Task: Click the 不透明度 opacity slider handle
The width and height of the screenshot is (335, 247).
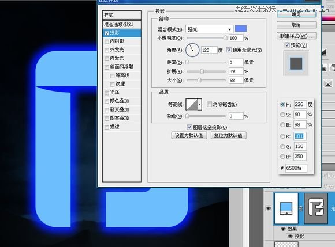Action: click(x=225, y=38)
